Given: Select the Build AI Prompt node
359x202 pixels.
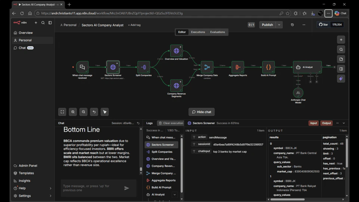Looking at the screenshot, I should (269, 67).
